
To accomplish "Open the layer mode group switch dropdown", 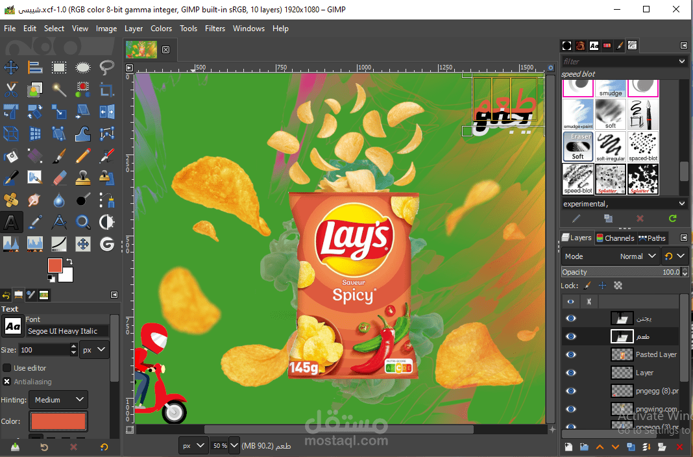I will pos(675,256).
